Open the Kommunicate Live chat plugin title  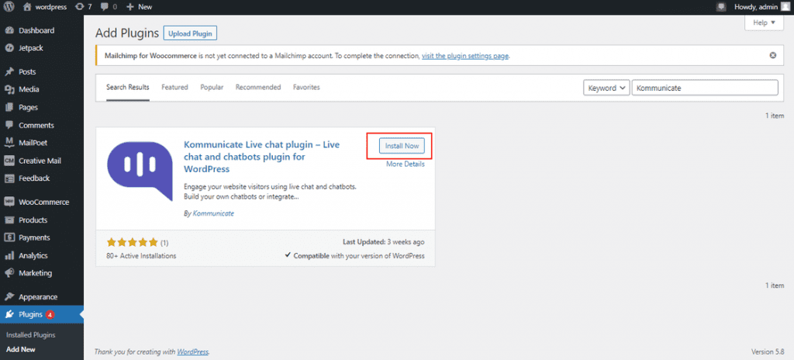click(x=262, y=157)
